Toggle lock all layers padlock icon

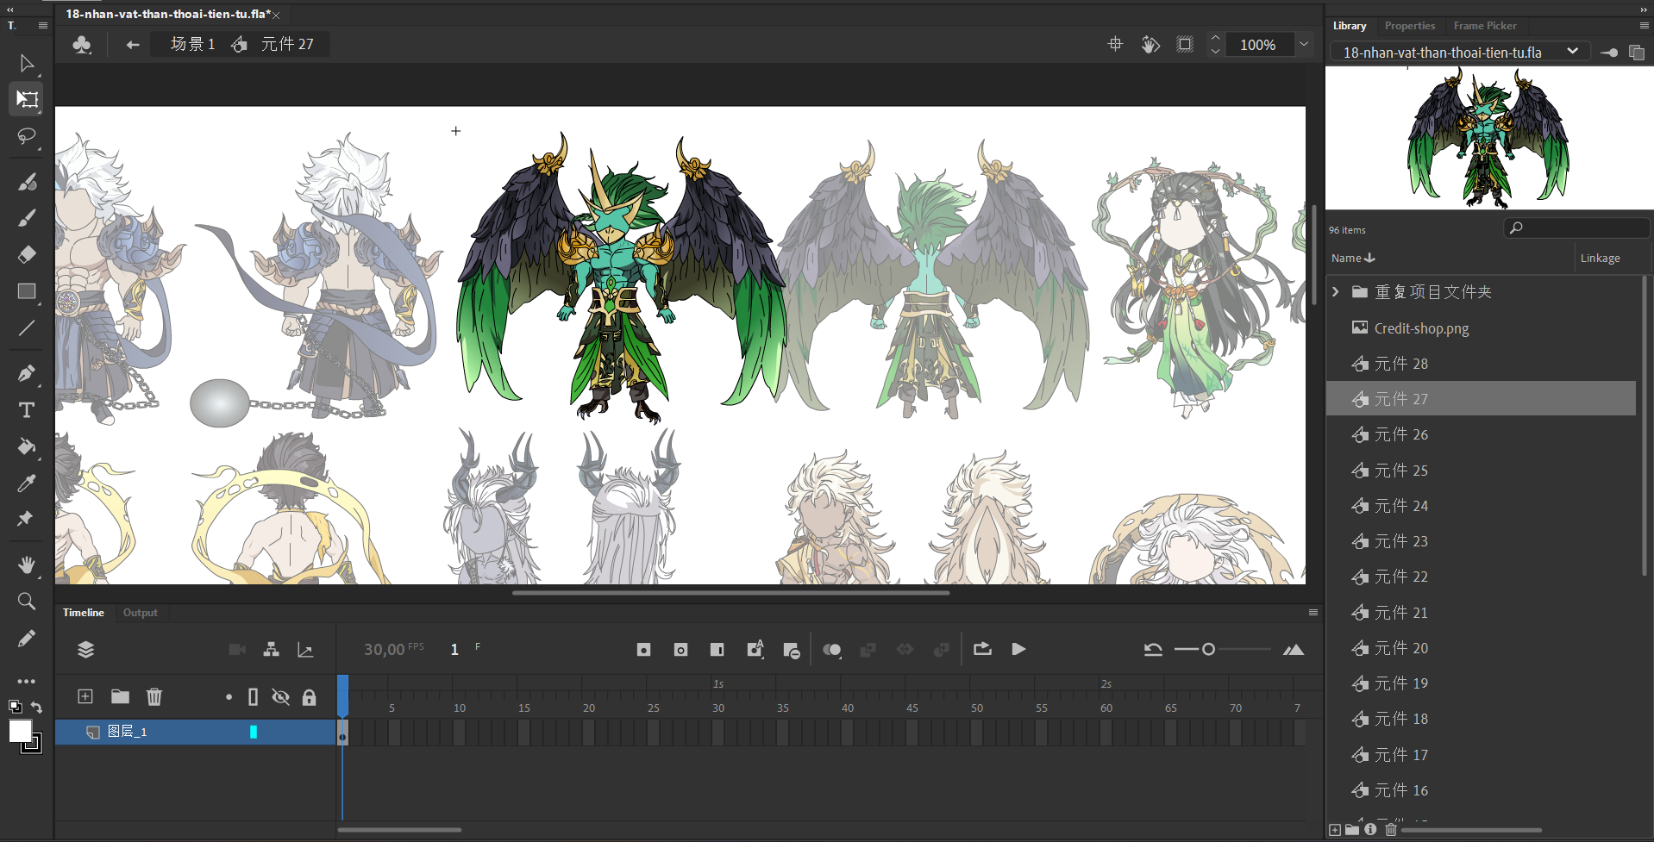point(309,697)
